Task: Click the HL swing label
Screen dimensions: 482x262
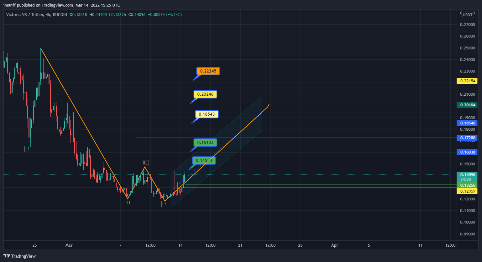Action: tap(145, 163)
